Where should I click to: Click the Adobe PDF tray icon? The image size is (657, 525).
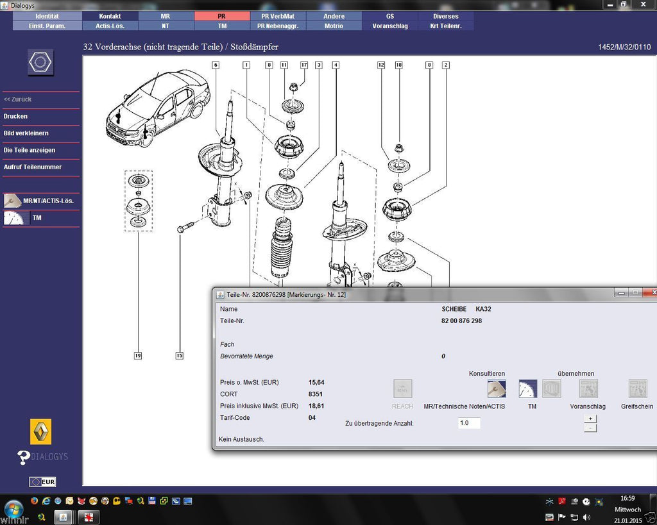pyautogui.click(x=562, y=501)
